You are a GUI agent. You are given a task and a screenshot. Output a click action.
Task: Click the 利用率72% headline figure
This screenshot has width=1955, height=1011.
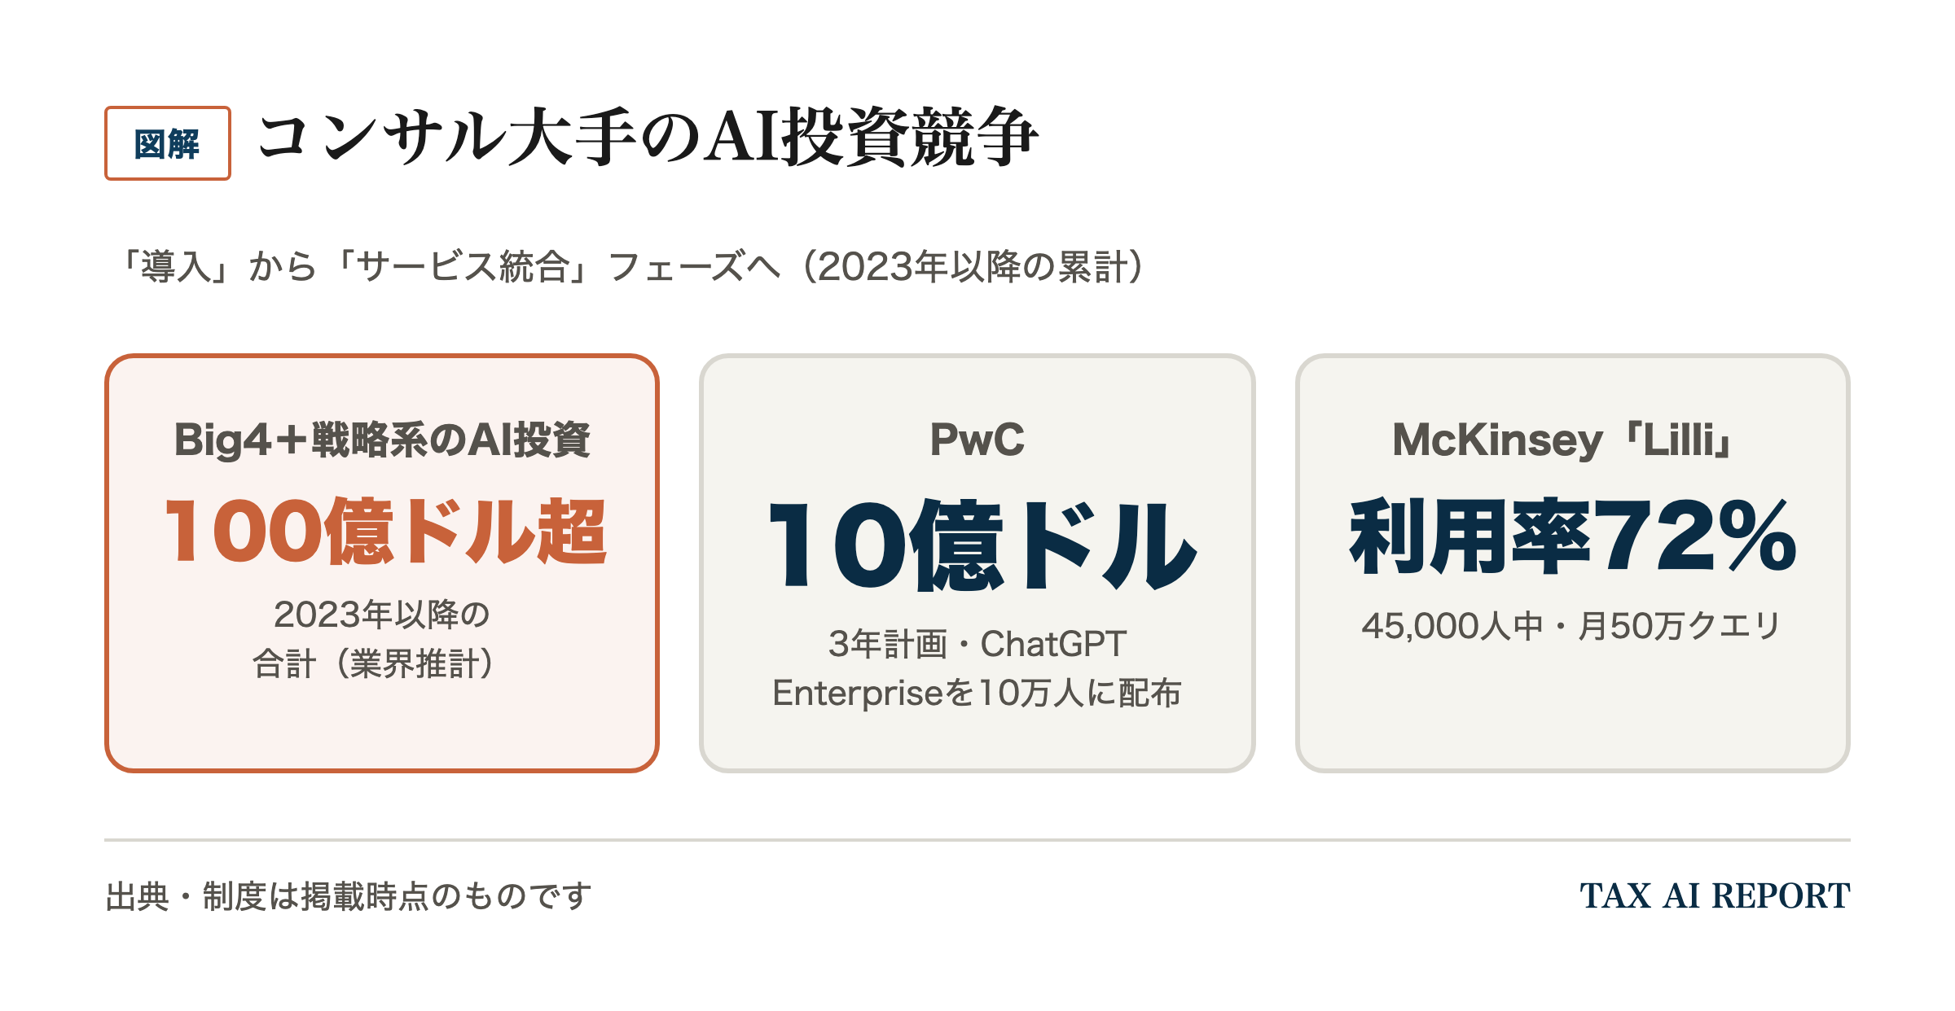[x=1573, y=537]
